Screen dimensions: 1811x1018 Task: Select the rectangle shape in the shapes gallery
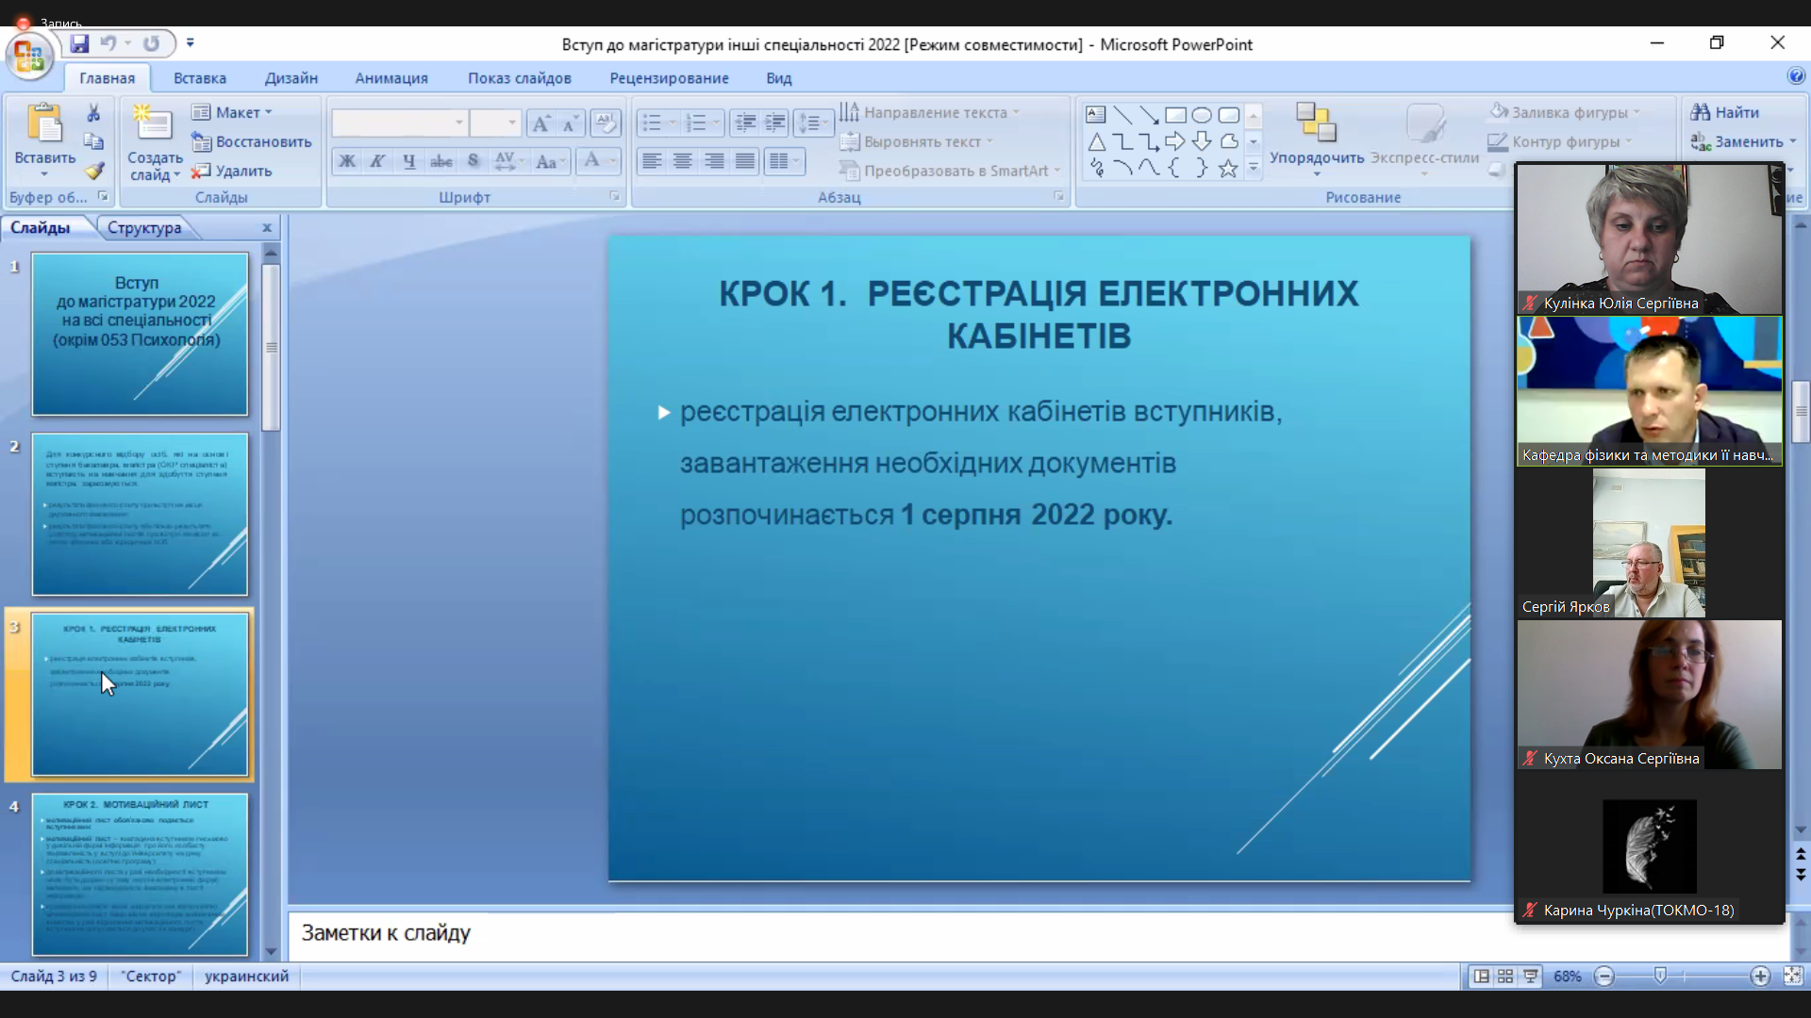point(1175,115)
